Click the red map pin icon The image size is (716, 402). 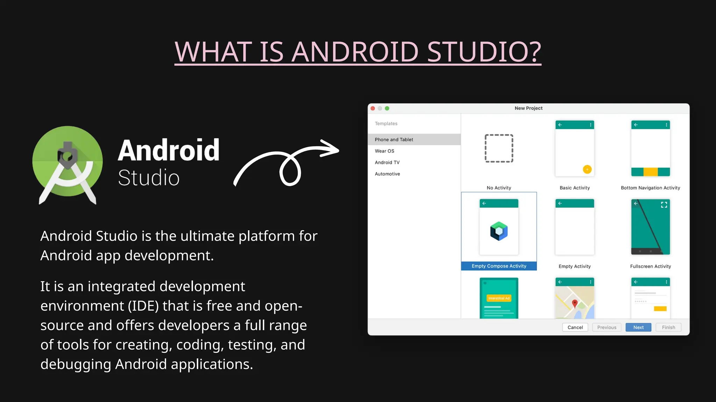575,304
